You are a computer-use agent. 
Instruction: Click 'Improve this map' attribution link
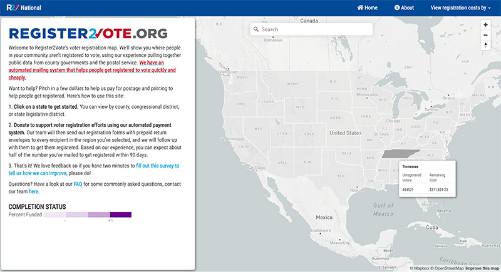(x=482, y=268)
